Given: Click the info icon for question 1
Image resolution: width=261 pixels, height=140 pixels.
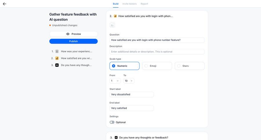Looking at the screenshot, I should pyautogui.click(x=57, y=51).
